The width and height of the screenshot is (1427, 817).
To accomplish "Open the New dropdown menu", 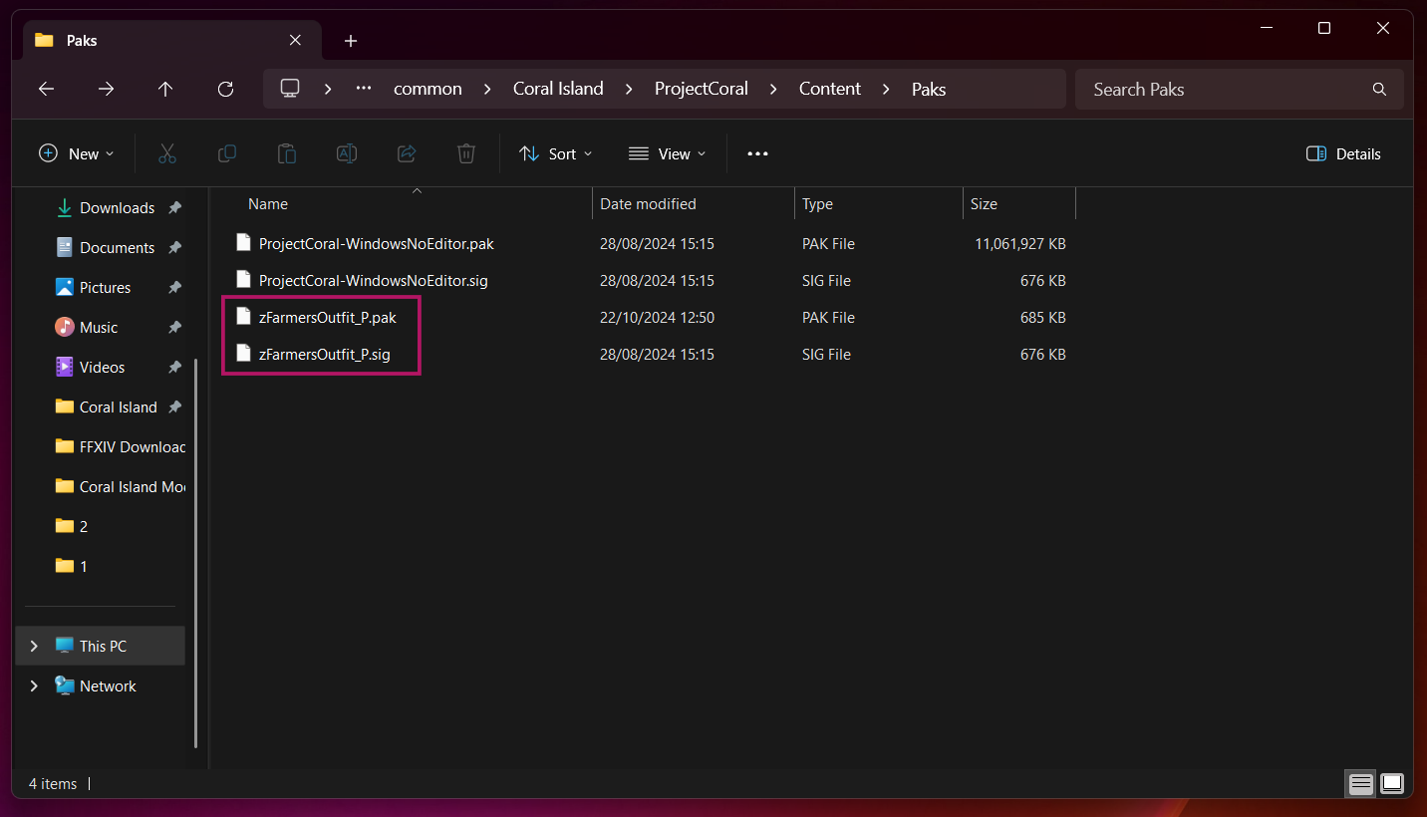I will pyautogui.click(x=76, y=153).
